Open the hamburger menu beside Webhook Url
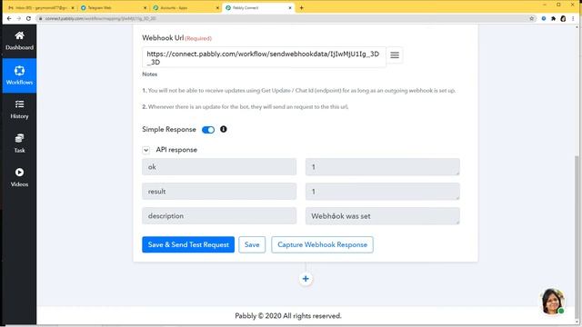 pyautogui.click(x=395, y=55)
